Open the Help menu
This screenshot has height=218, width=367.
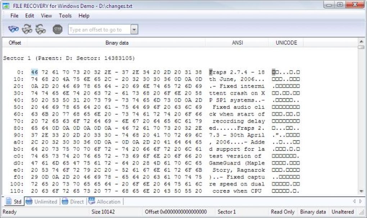[x=84, y=16]
